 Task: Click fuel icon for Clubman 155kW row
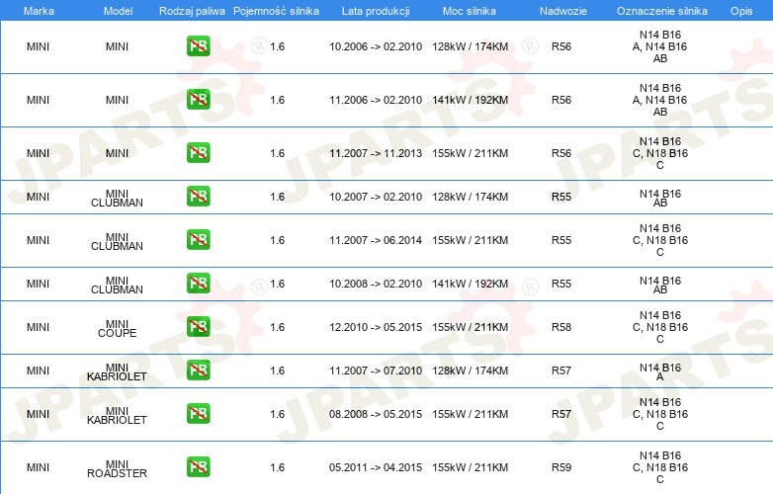[198, 240]
